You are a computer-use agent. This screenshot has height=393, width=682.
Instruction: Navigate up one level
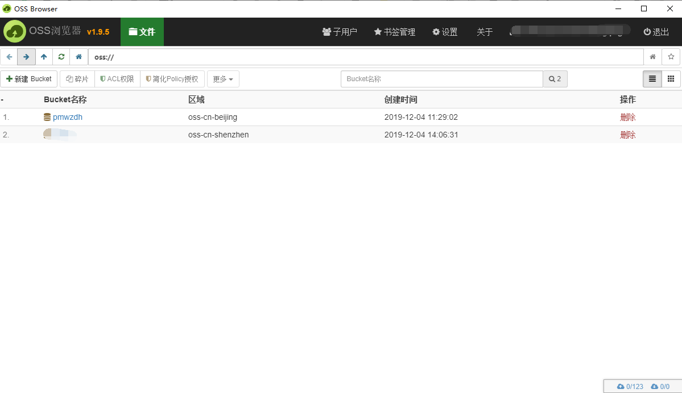(x=44, y=57)
